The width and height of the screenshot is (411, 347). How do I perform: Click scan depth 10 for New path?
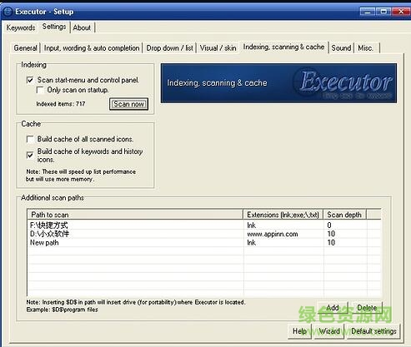pyautogui.click(x=345, y=243)
